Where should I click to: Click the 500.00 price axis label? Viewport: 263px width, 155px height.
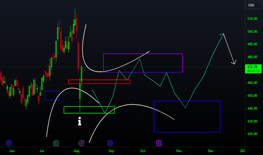click(252, 32)
